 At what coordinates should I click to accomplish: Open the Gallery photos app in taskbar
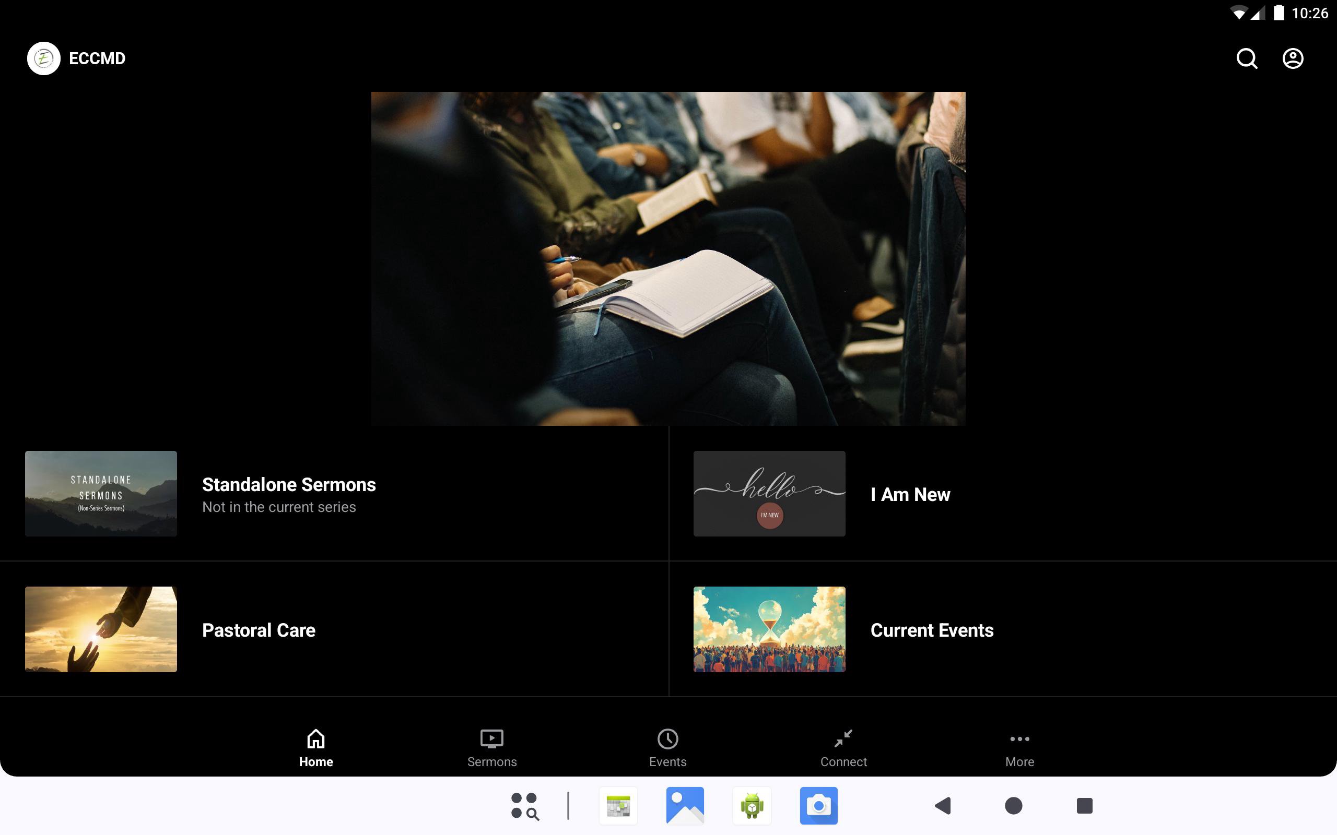685,806
